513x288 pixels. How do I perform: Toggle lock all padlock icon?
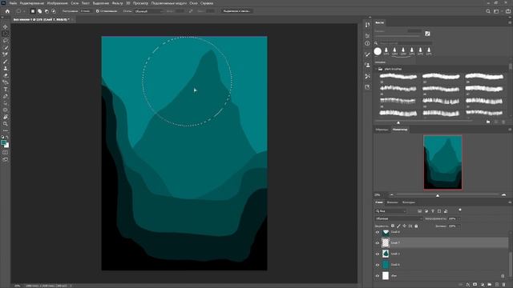tap(416, 226)
